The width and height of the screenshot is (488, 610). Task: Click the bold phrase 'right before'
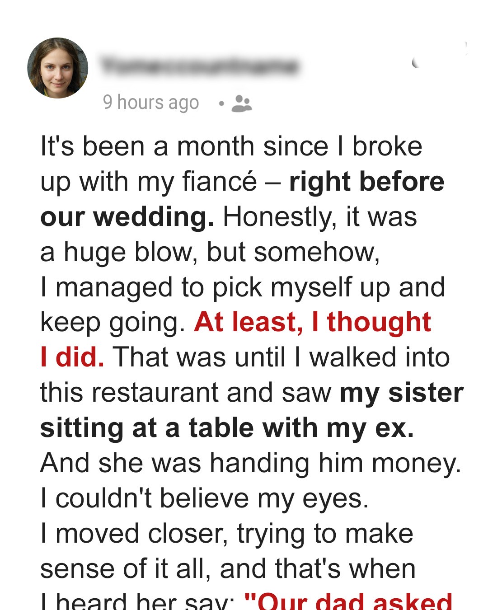(366, 182)
